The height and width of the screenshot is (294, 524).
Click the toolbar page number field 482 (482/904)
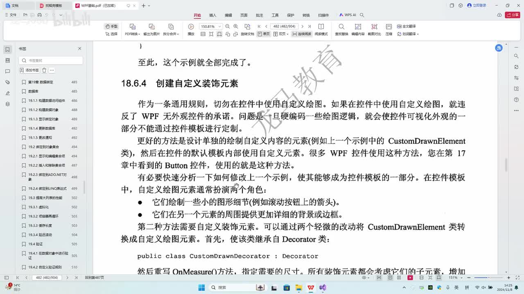click(284, 27)
